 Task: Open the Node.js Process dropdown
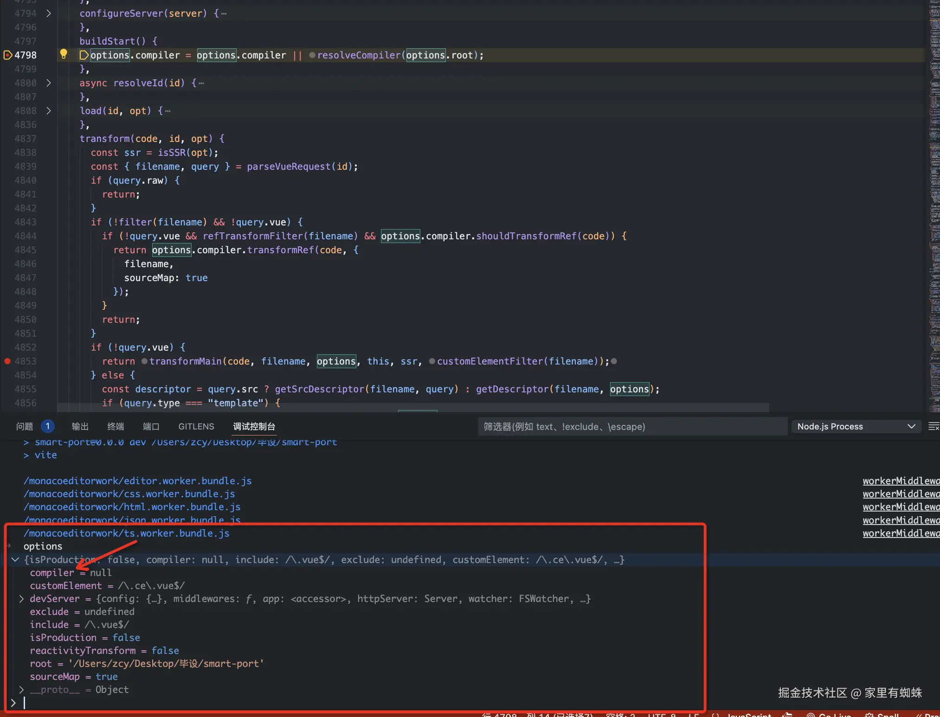tap(856, 426)
